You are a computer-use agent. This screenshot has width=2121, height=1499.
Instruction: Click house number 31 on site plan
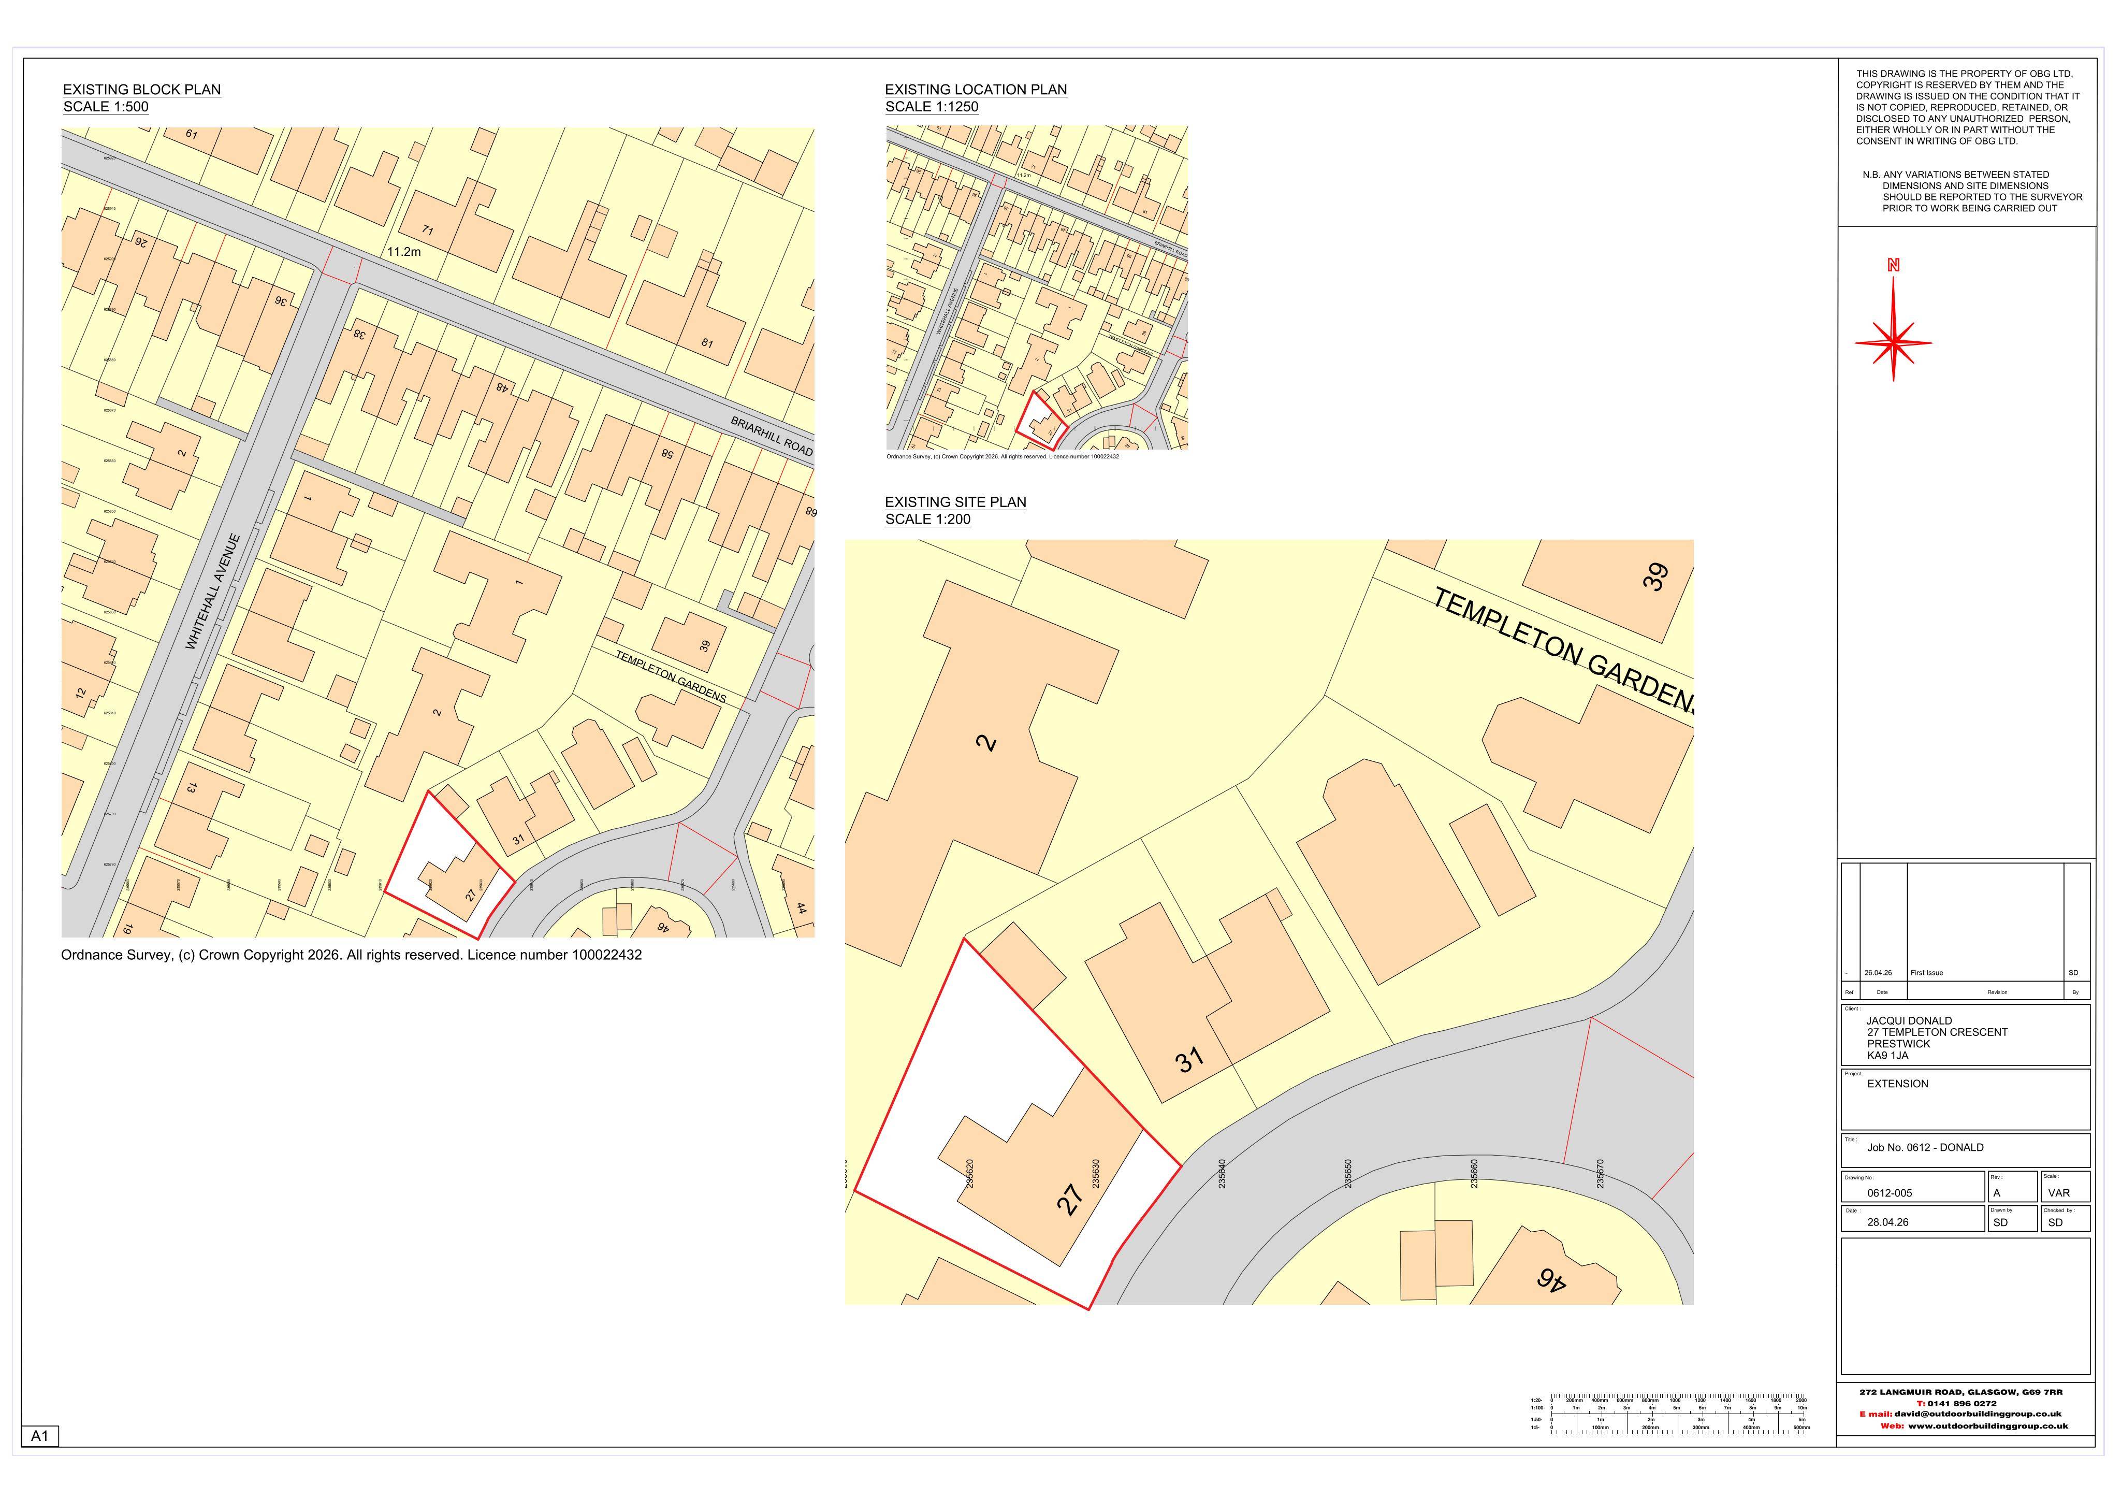pos(1190,1059)
